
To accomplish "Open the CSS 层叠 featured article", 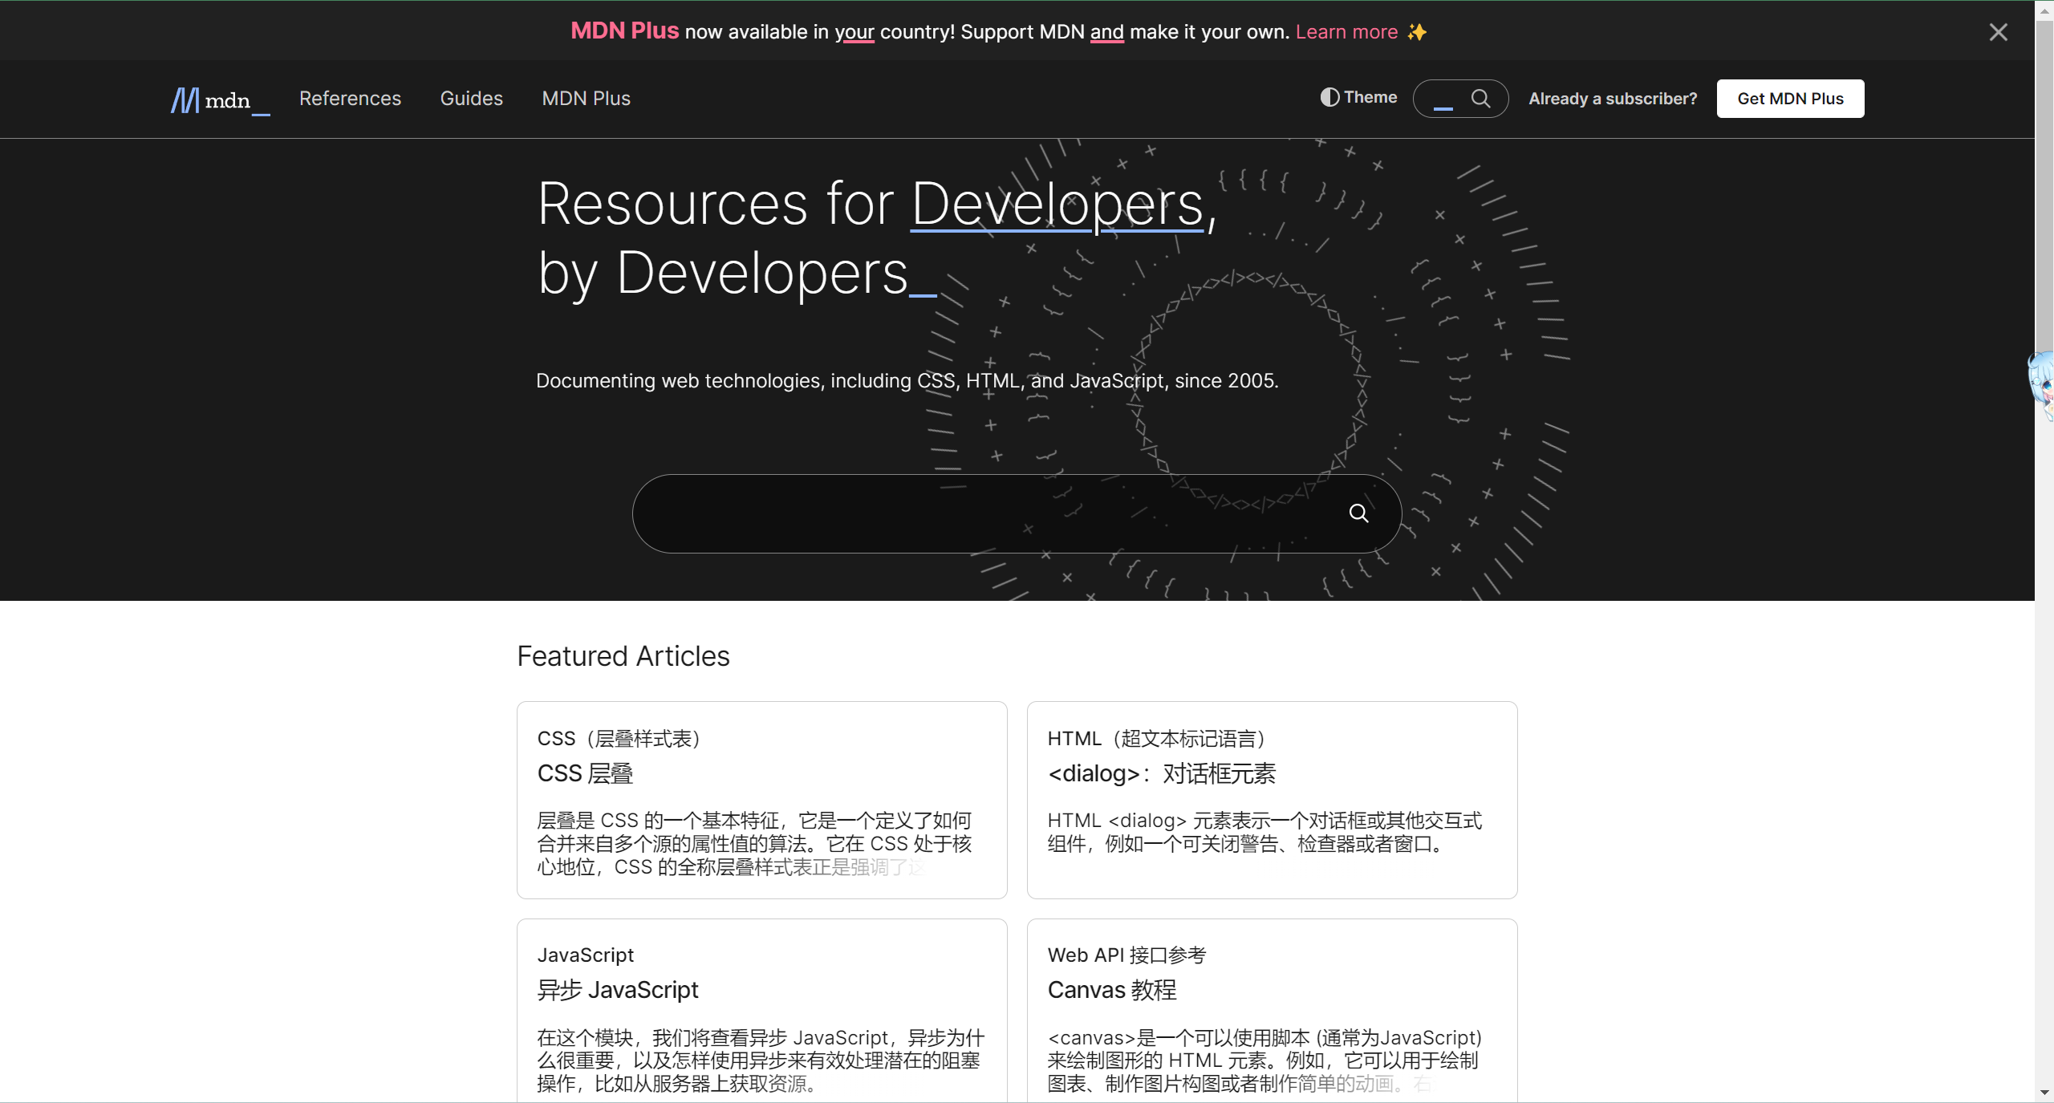I will 585,773.
